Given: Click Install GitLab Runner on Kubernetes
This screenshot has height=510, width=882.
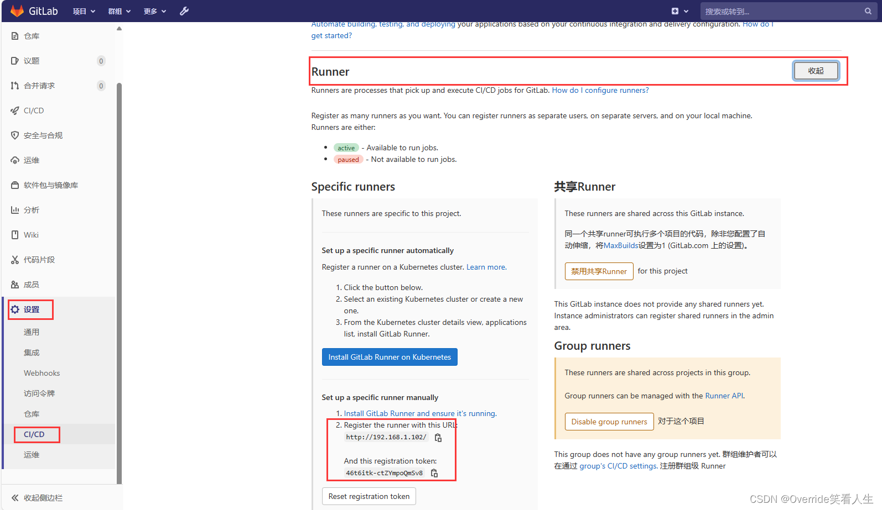Looking at the screenshot, I should [x=390, y=357].
